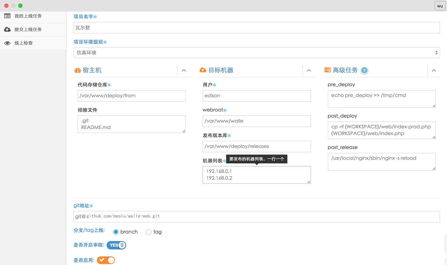Viewport: 447px width, 265px height.
Task: Click the wu user button at top right
Action: pyautogui.click(x=440, y=6)
